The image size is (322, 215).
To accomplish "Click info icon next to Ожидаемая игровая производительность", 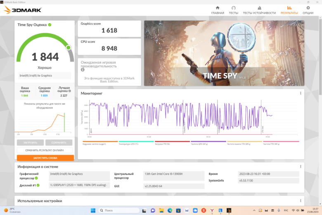I will point(83,70).
